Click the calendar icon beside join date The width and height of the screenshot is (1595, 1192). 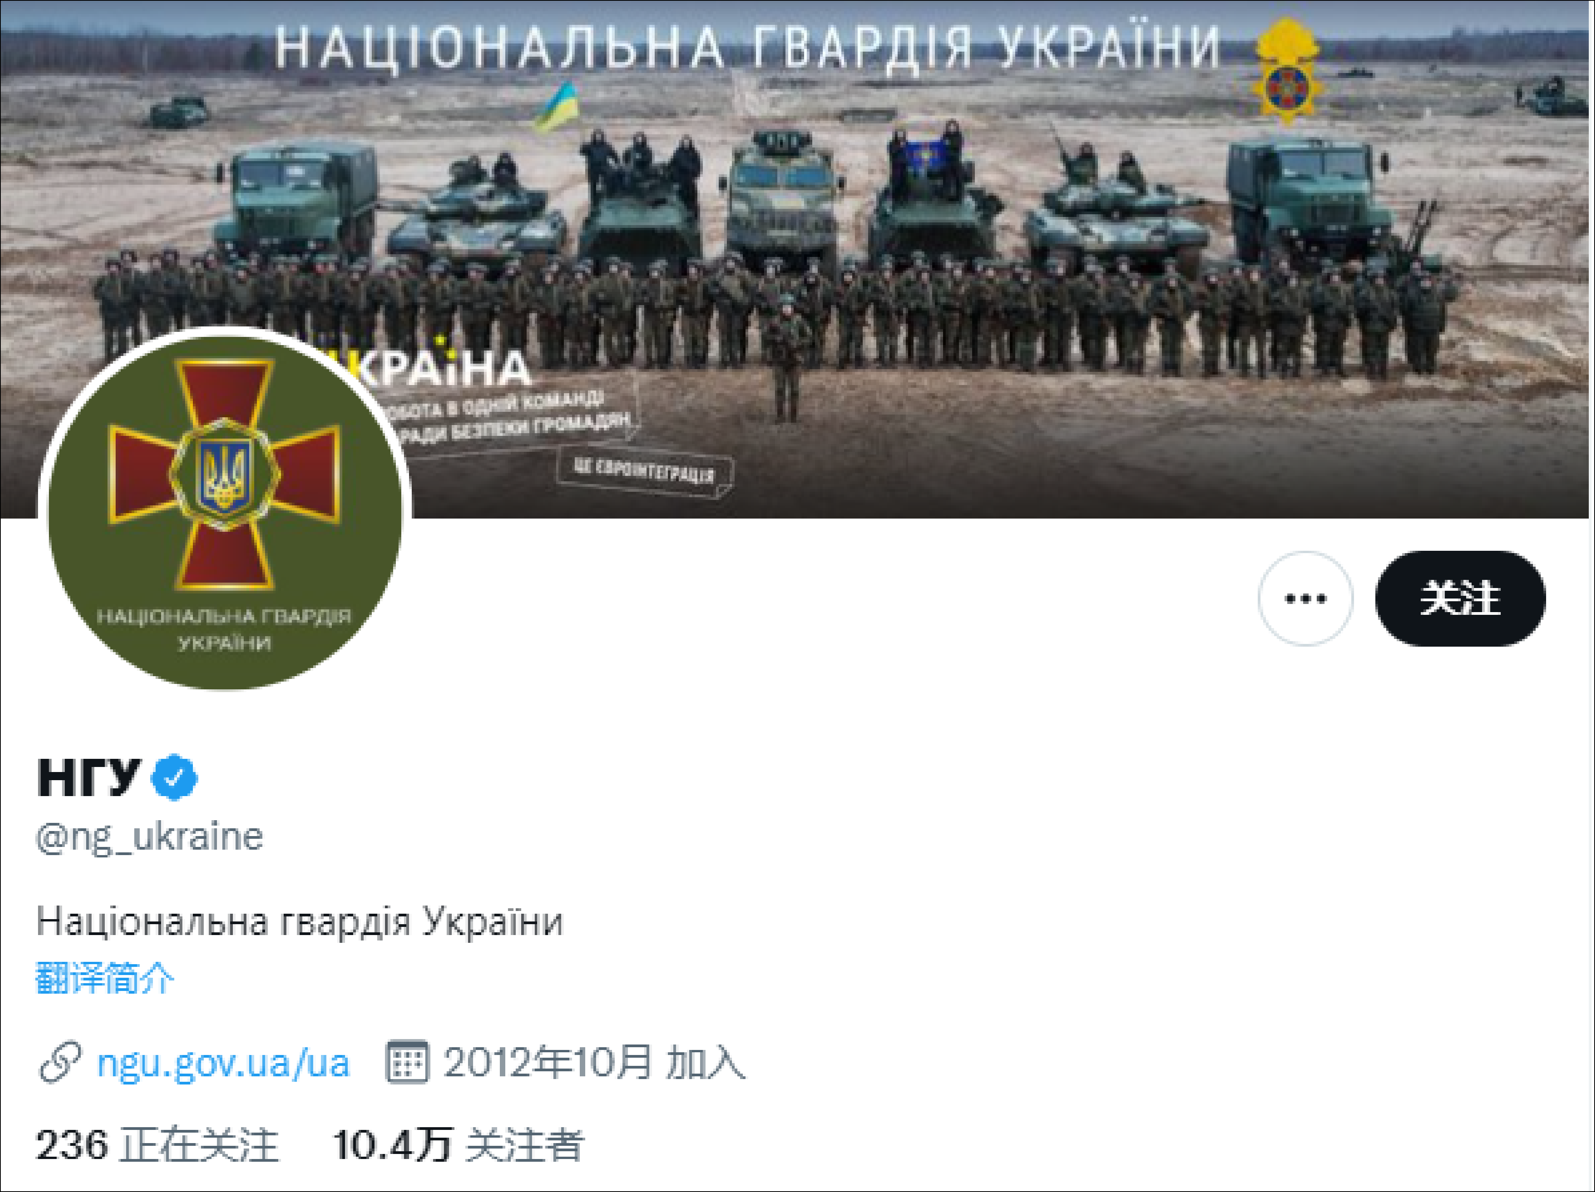(x=407, y=1062)
